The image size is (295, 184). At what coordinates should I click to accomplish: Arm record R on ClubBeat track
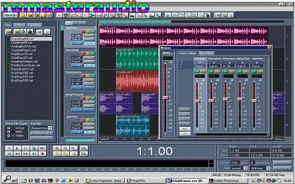click(83, 32)
